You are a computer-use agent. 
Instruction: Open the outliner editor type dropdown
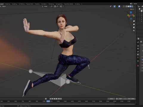point(139,7)
